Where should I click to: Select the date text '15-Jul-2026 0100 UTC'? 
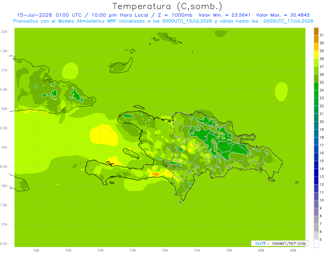[x=49, y=15]
